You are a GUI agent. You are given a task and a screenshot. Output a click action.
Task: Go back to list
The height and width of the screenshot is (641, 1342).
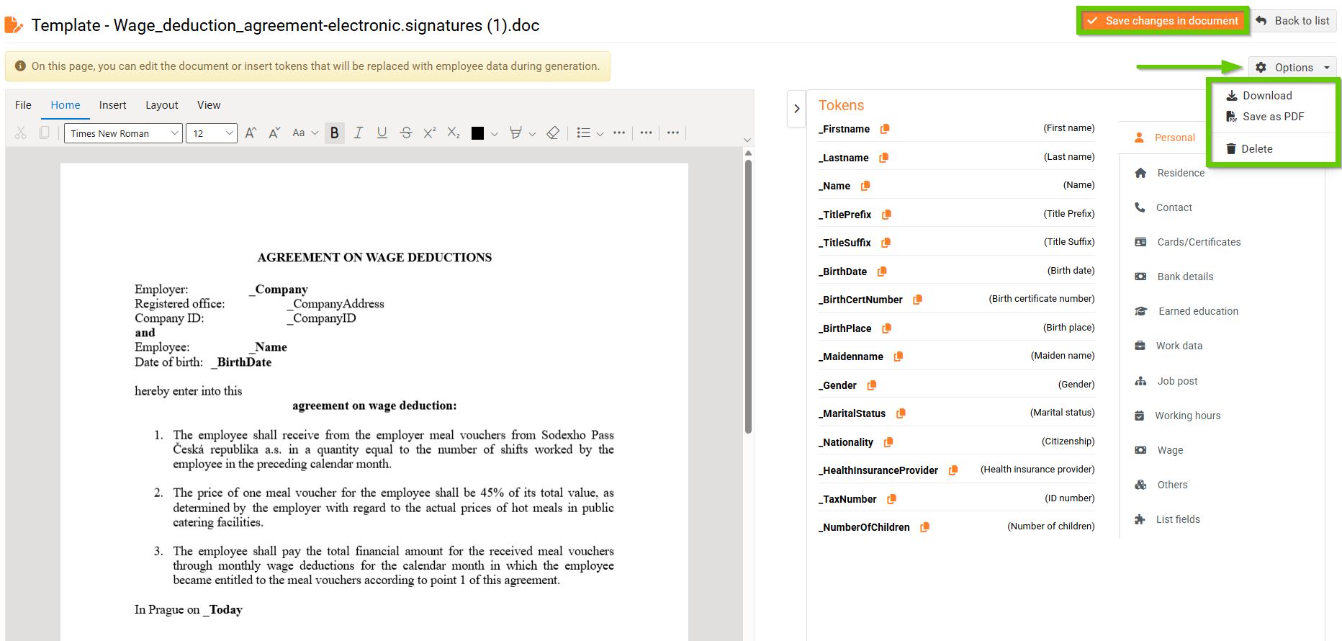pyautogui.click(x=1294, y=21)
